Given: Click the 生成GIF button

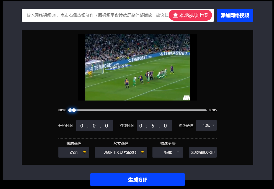Looking at the screenshot, I should (x=137, y=180).
